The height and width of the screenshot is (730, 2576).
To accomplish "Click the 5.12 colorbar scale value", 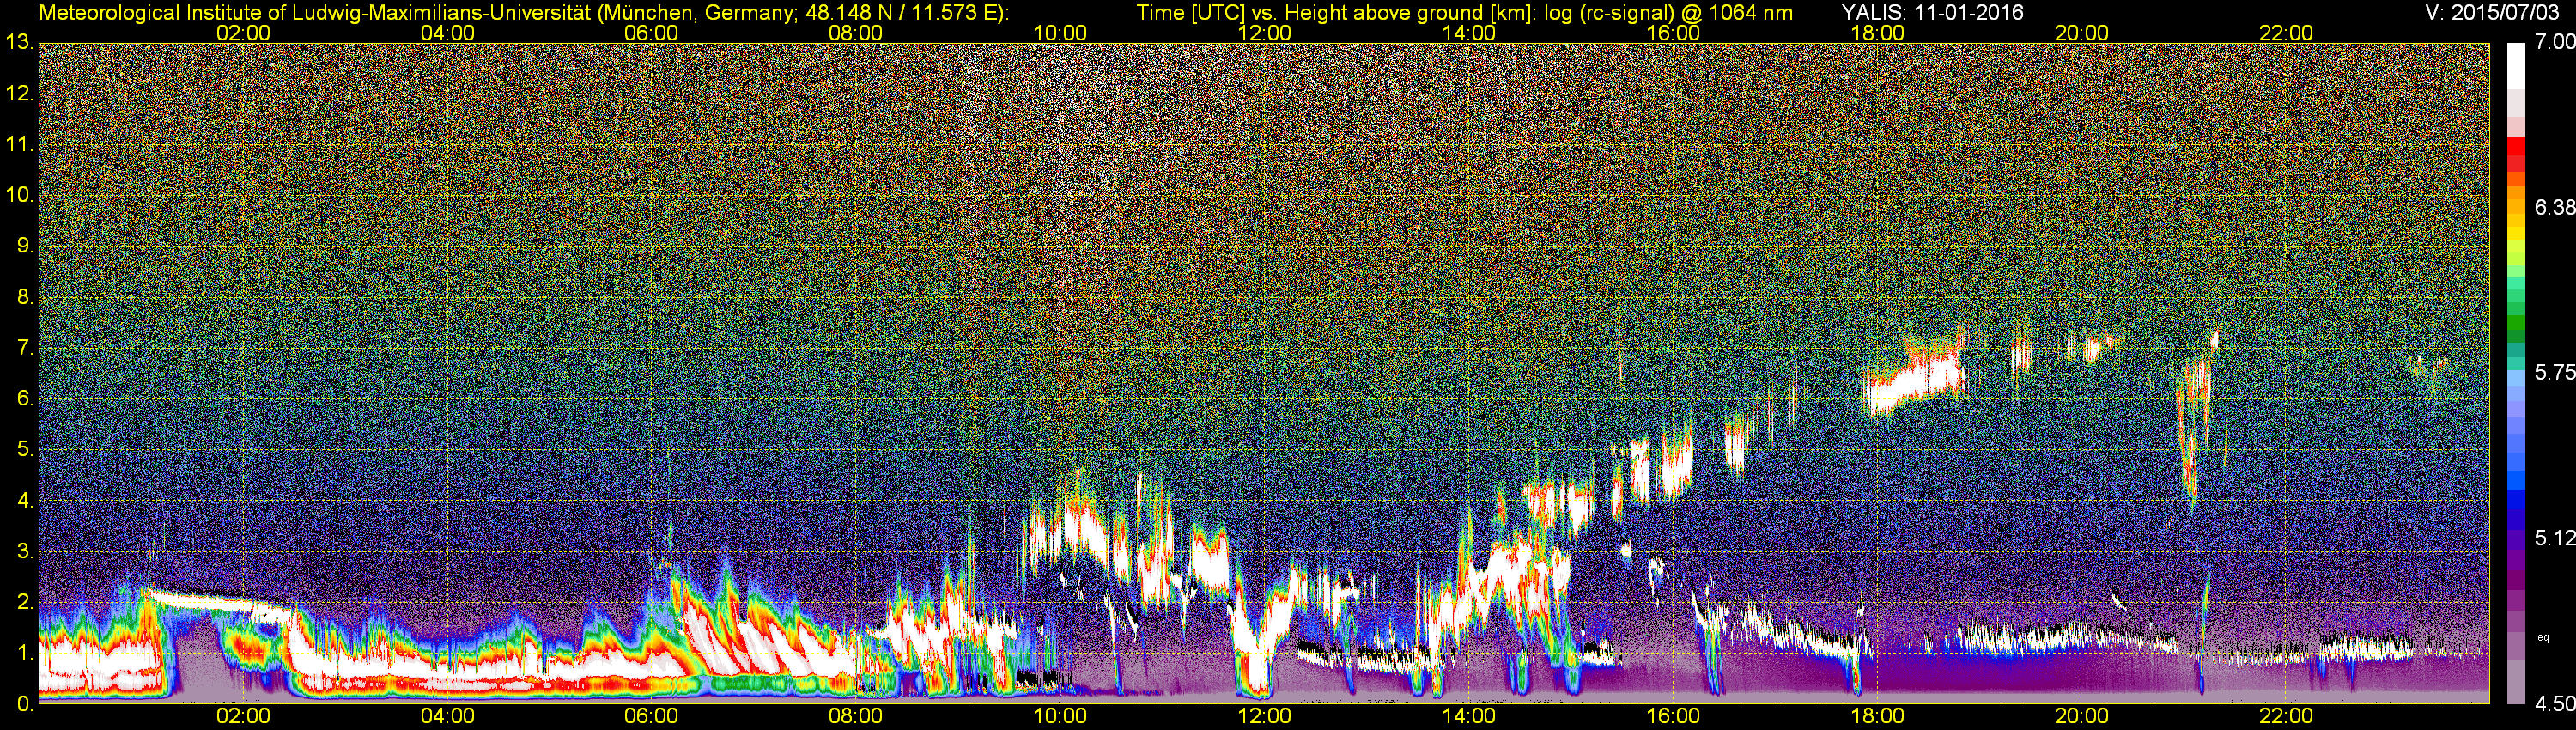I will tap(2554, 538).
